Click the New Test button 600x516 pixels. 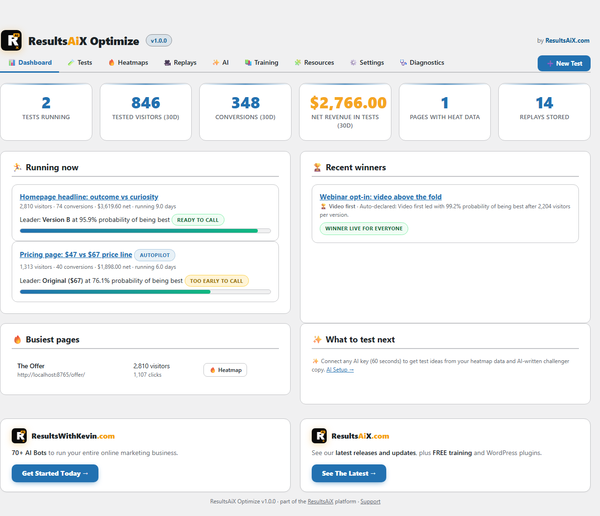click(564, 63)
